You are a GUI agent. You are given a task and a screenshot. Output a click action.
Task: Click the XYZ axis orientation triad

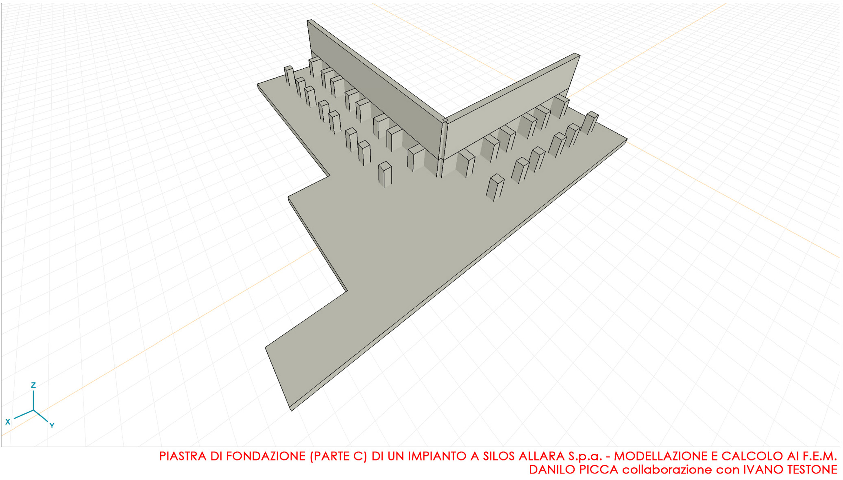click(30, 406)
